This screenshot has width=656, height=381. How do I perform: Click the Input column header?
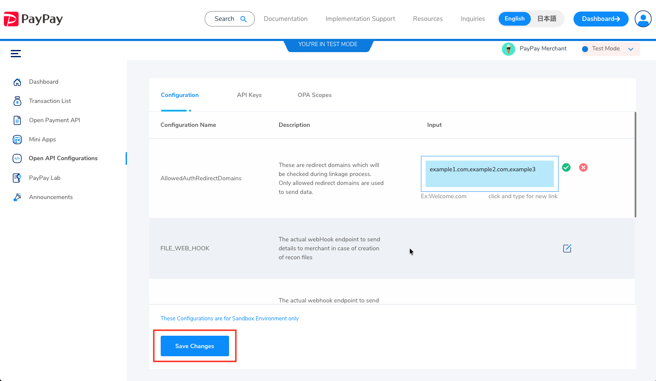434,125
